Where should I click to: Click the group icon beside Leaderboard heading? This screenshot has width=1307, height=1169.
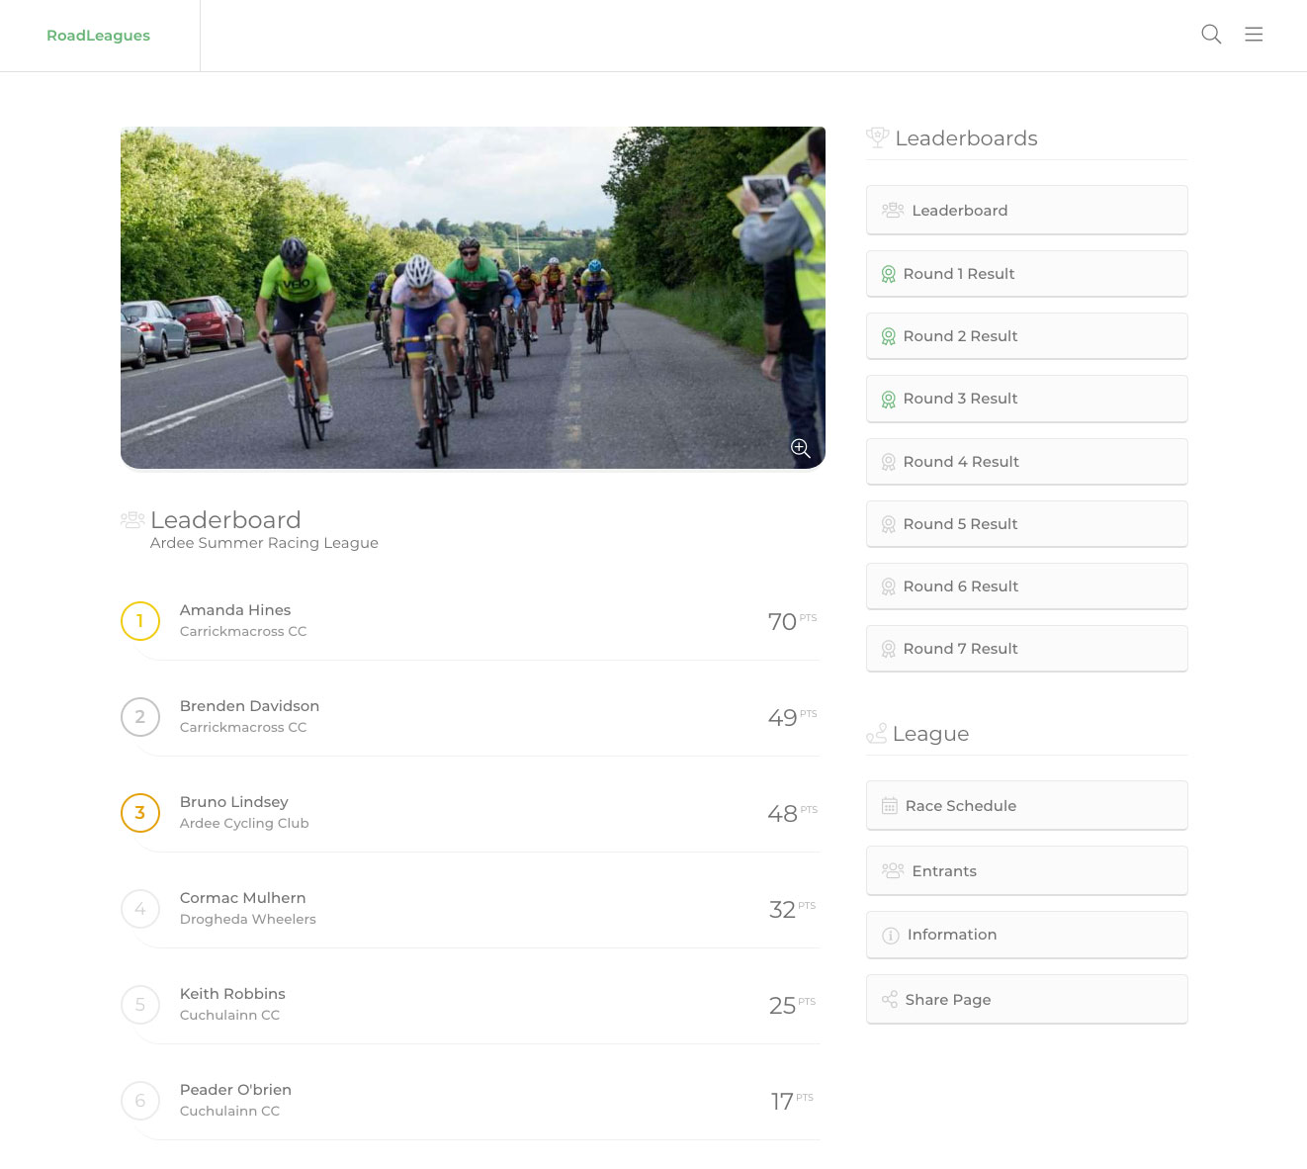(x=132, y=519)
